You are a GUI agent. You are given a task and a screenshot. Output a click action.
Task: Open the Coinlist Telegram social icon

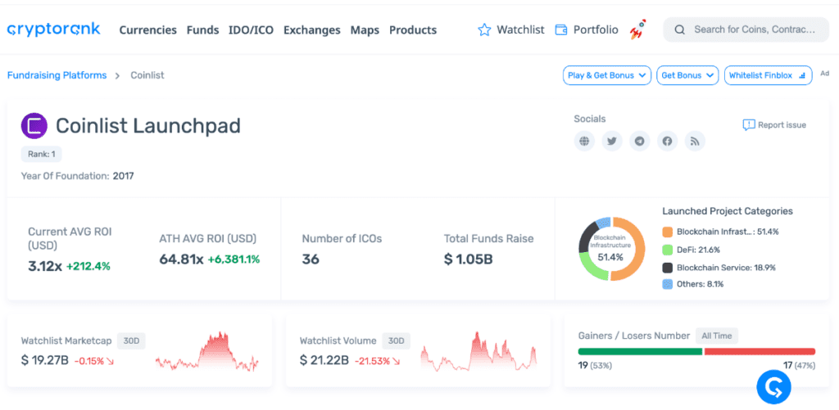pyautogui.click(x=639, y=142)
